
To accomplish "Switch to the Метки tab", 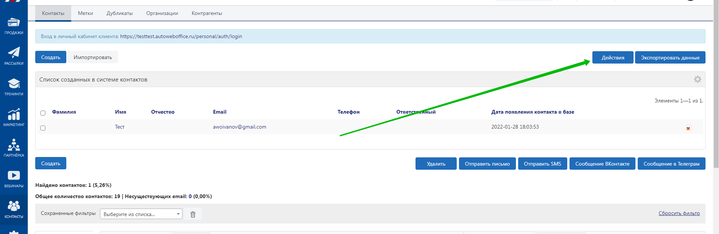I will pos(85,13).
